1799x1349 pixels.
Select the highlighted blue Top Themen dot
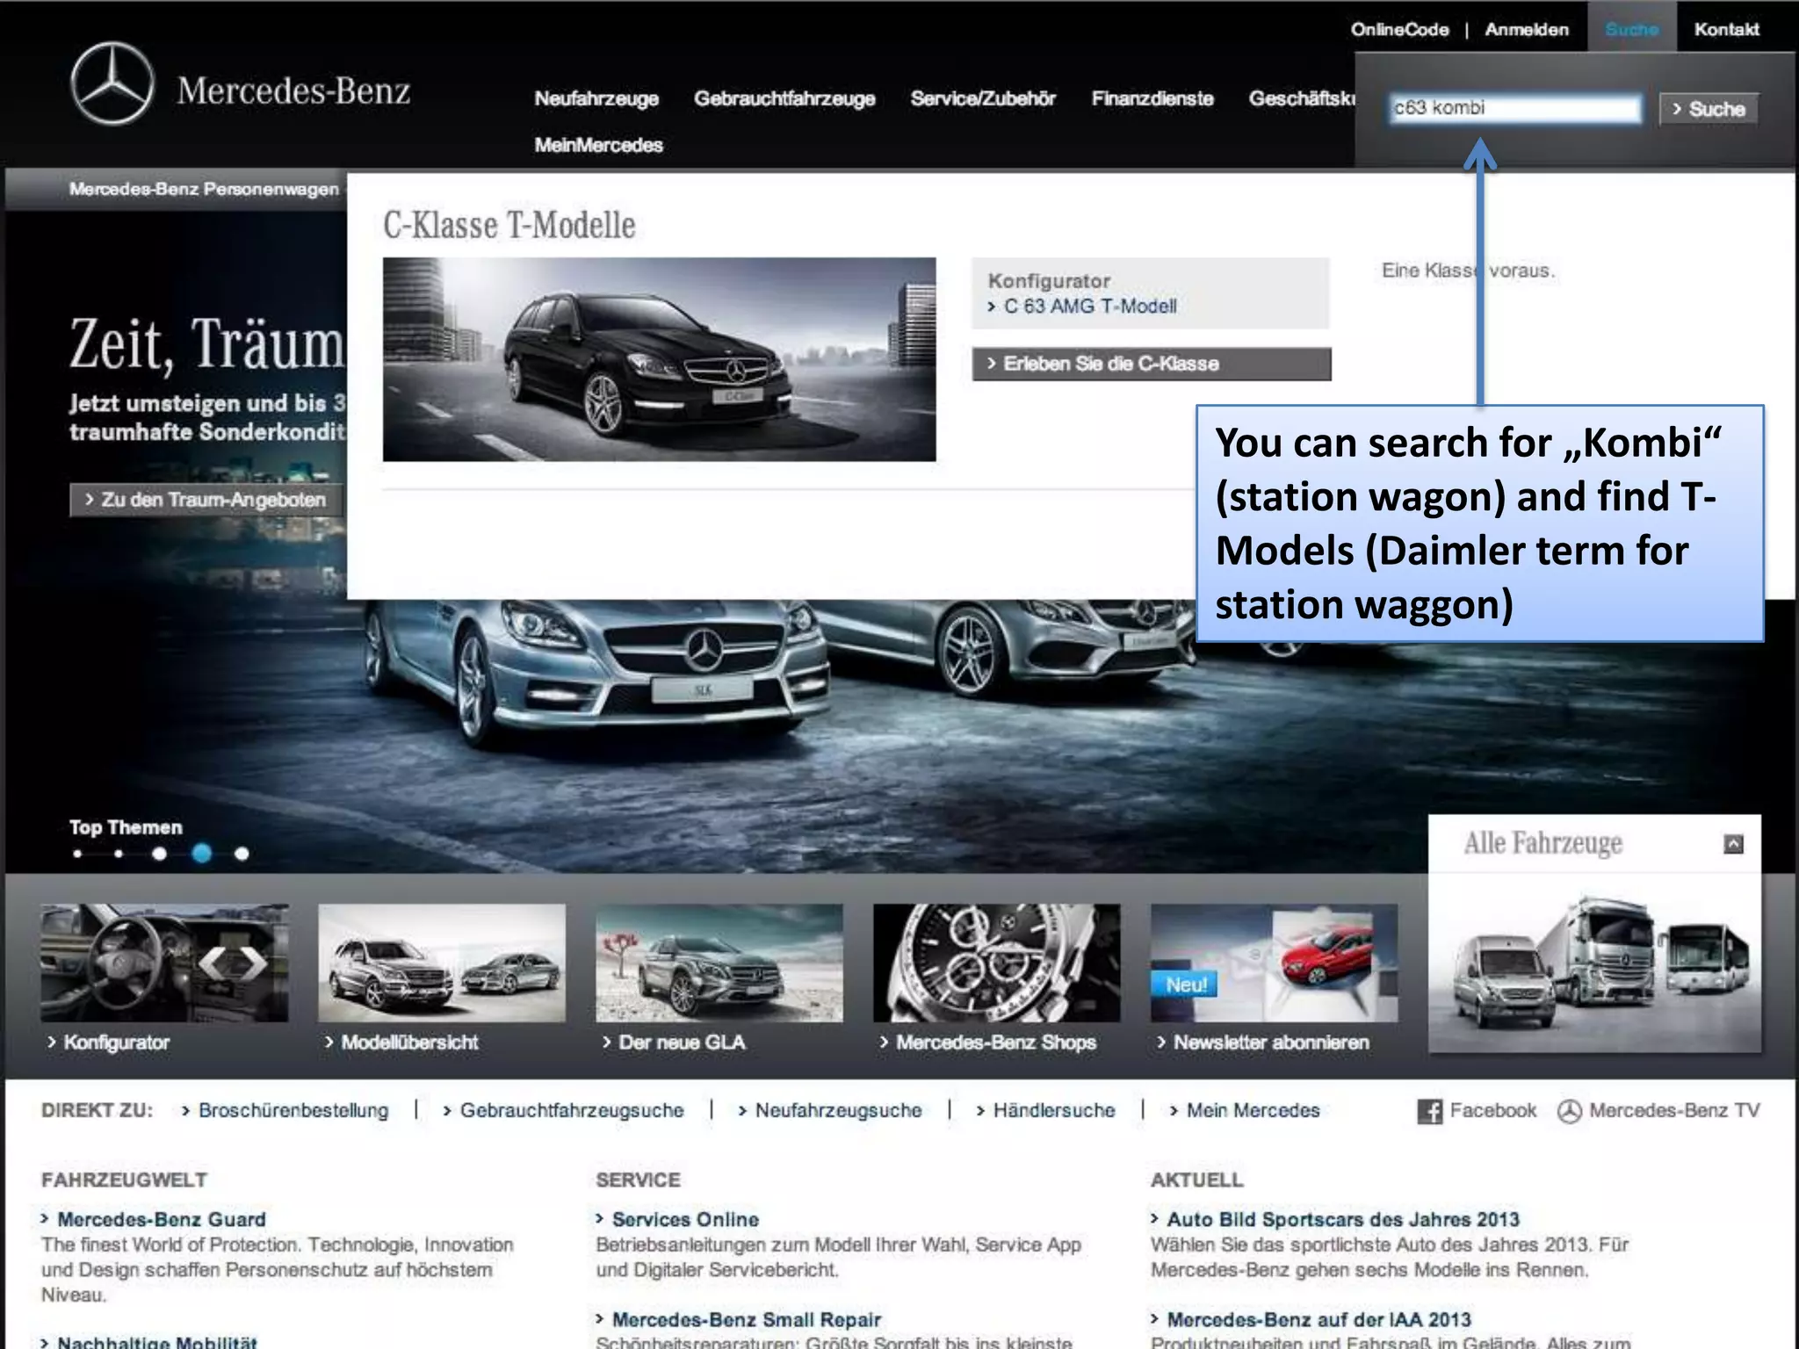201,854
